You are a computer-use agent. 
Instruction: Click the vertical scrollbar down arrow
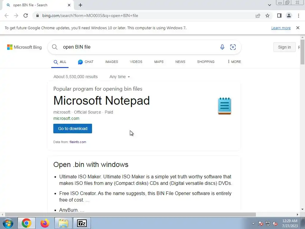[302, 209]
